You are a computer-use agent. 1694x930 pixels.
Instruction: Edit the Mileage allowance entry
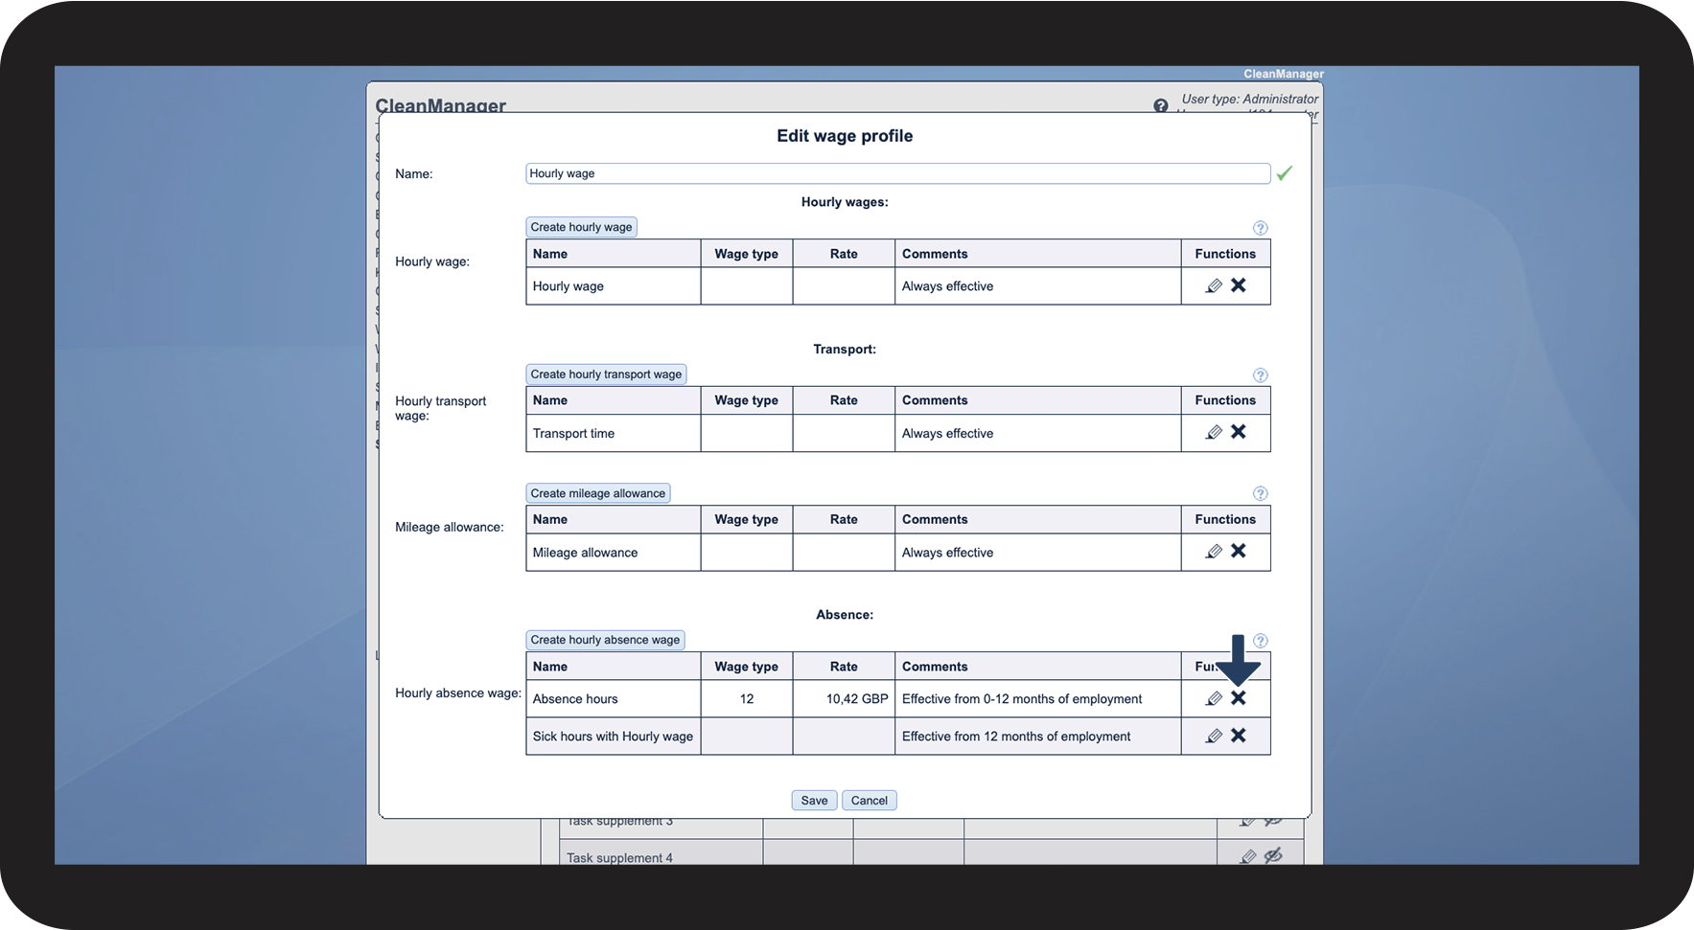point(1213,552)
